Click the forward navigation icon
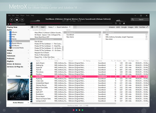 [34, 27]
